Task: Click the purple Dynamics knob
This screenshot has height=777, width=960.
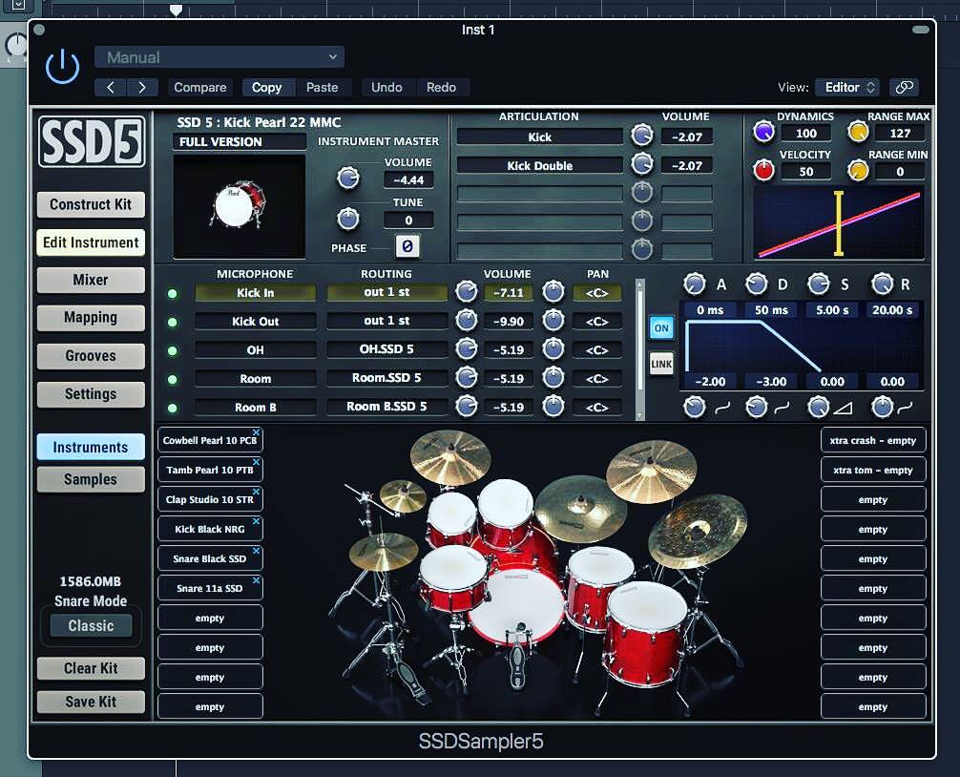Action: (x=763, y=133)
